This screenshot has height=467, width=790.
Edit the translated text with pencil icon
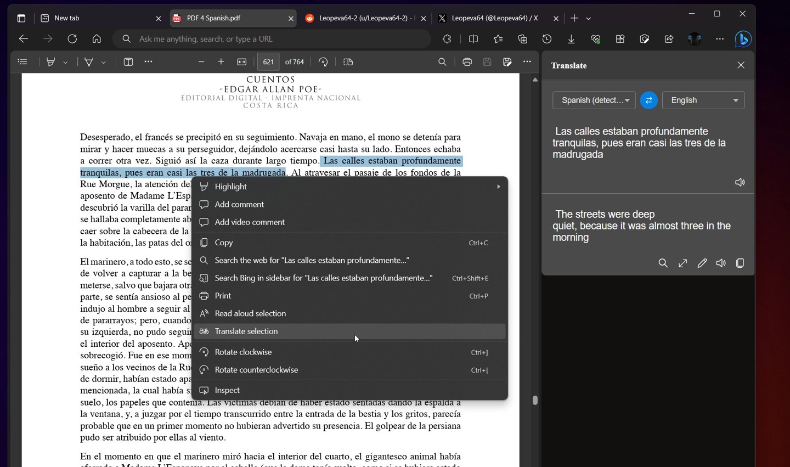pyautogui.click(x=702, y=263)
